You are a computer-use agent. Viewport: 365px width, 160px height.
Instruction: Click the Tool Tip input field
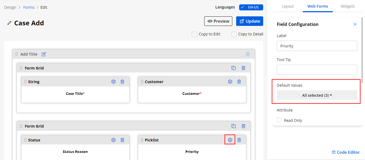(317, 70)
